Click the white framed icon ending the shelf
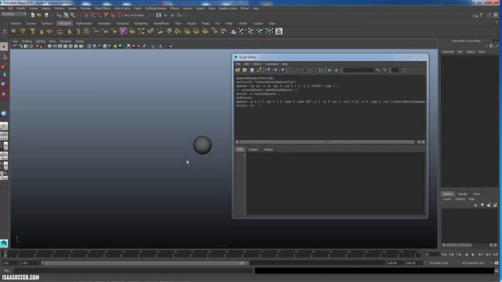The width and height of the screenshot is (502, 282). [x=279, y=31]
